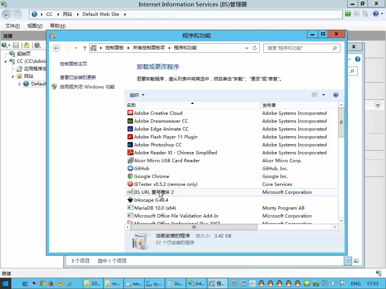This screenshot has width=386, height=289.
Task: Click the delete connection icon in IIS toolbar
Action: coord(37,45)
